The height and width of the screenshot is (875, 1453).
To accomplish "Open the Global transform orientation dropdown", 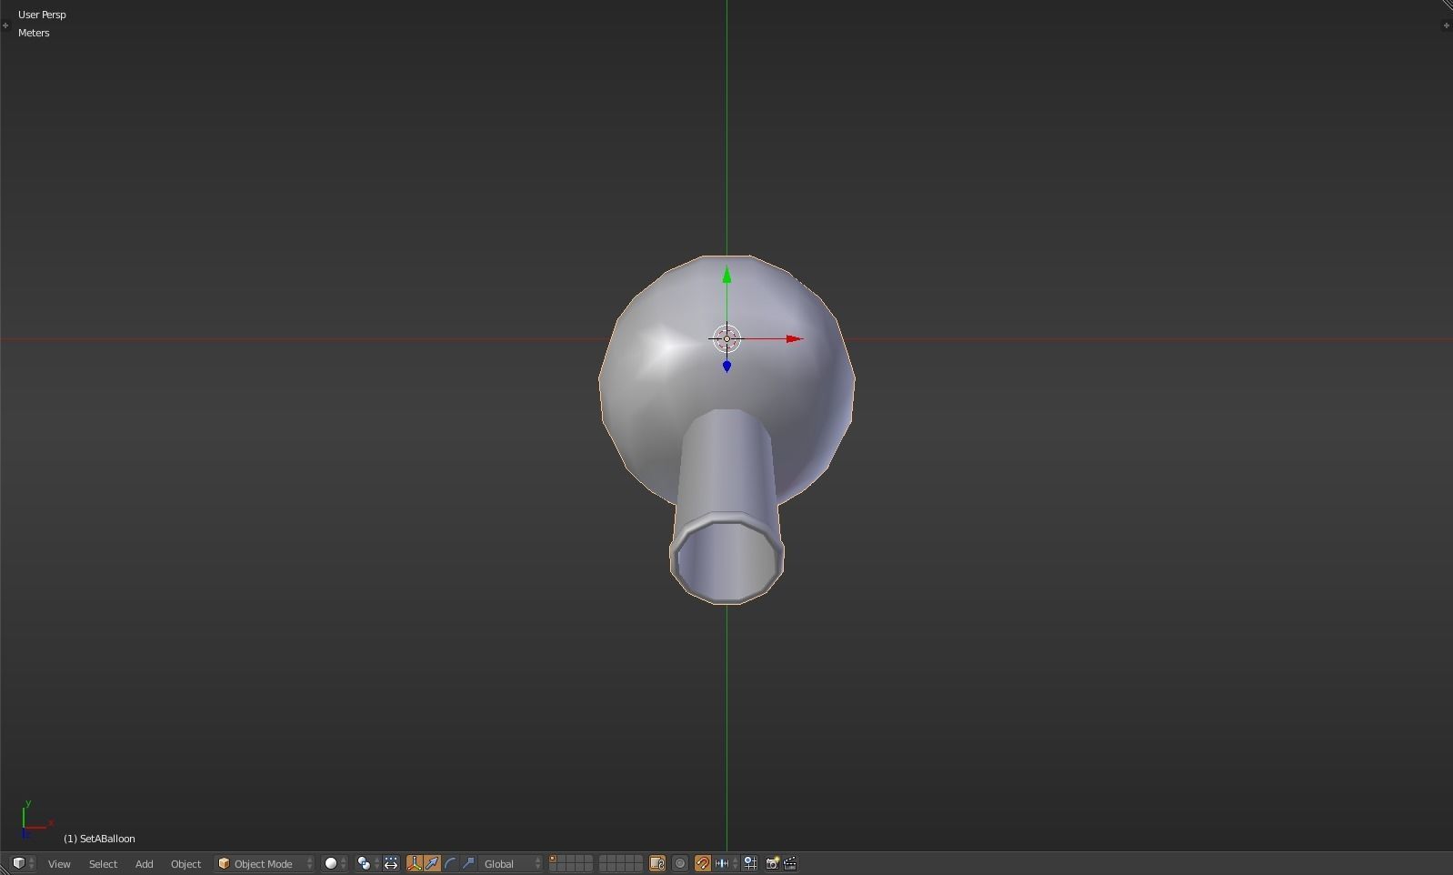I will tap(511, 864).
